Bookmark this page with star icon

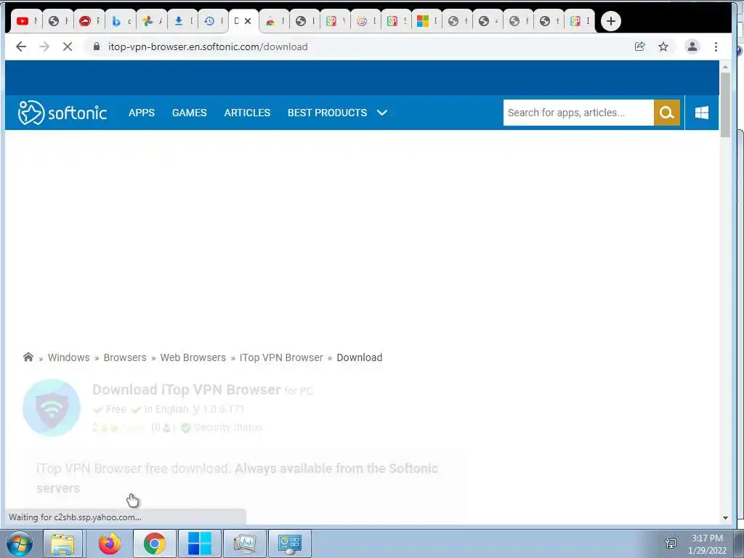[x=663, y=46]
